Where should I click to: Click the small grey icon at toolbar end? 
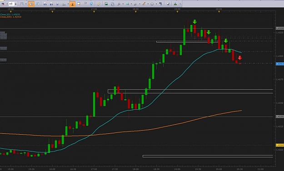[180, 4]
